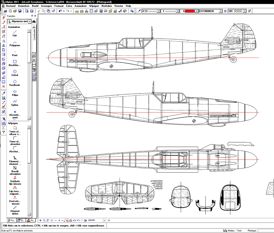The height and width of the screenshot is (233, 274).
Task: Switch to the Fu... functions tab
Action: point(11,221)
